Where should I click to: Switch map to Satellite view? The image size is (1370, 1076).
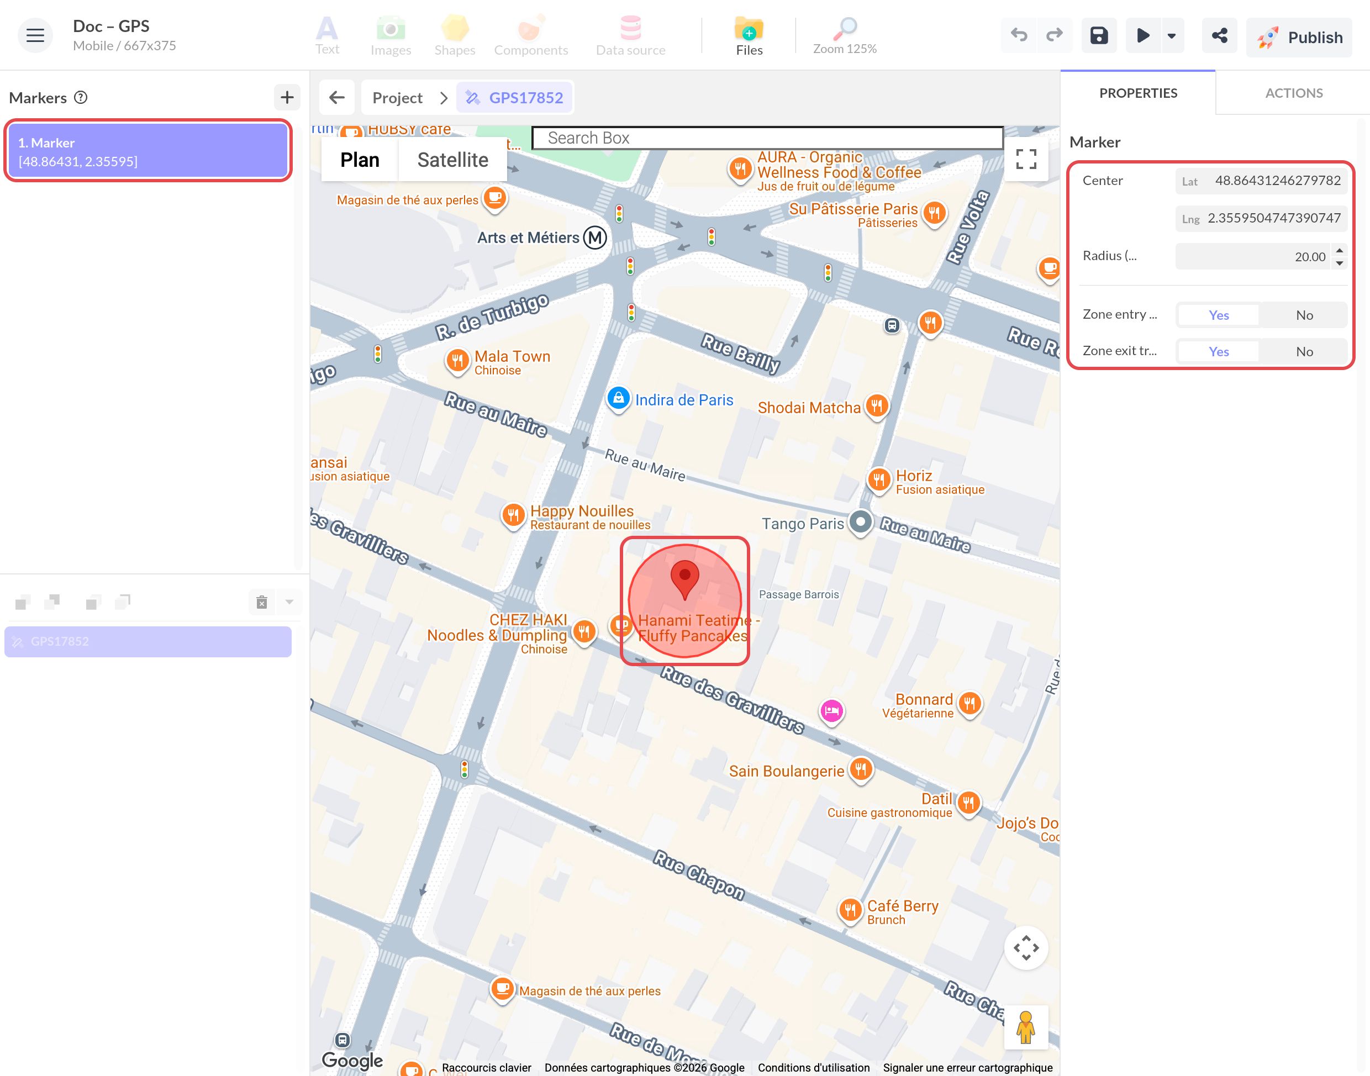pos(453,160)
